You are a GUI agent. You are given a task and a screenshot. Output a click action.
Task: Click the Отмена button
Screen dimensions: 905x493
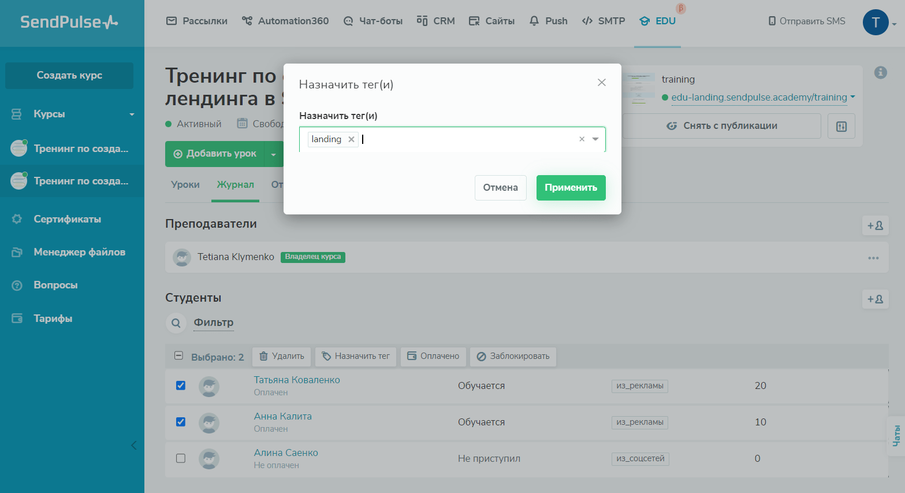tap(500, 188)
